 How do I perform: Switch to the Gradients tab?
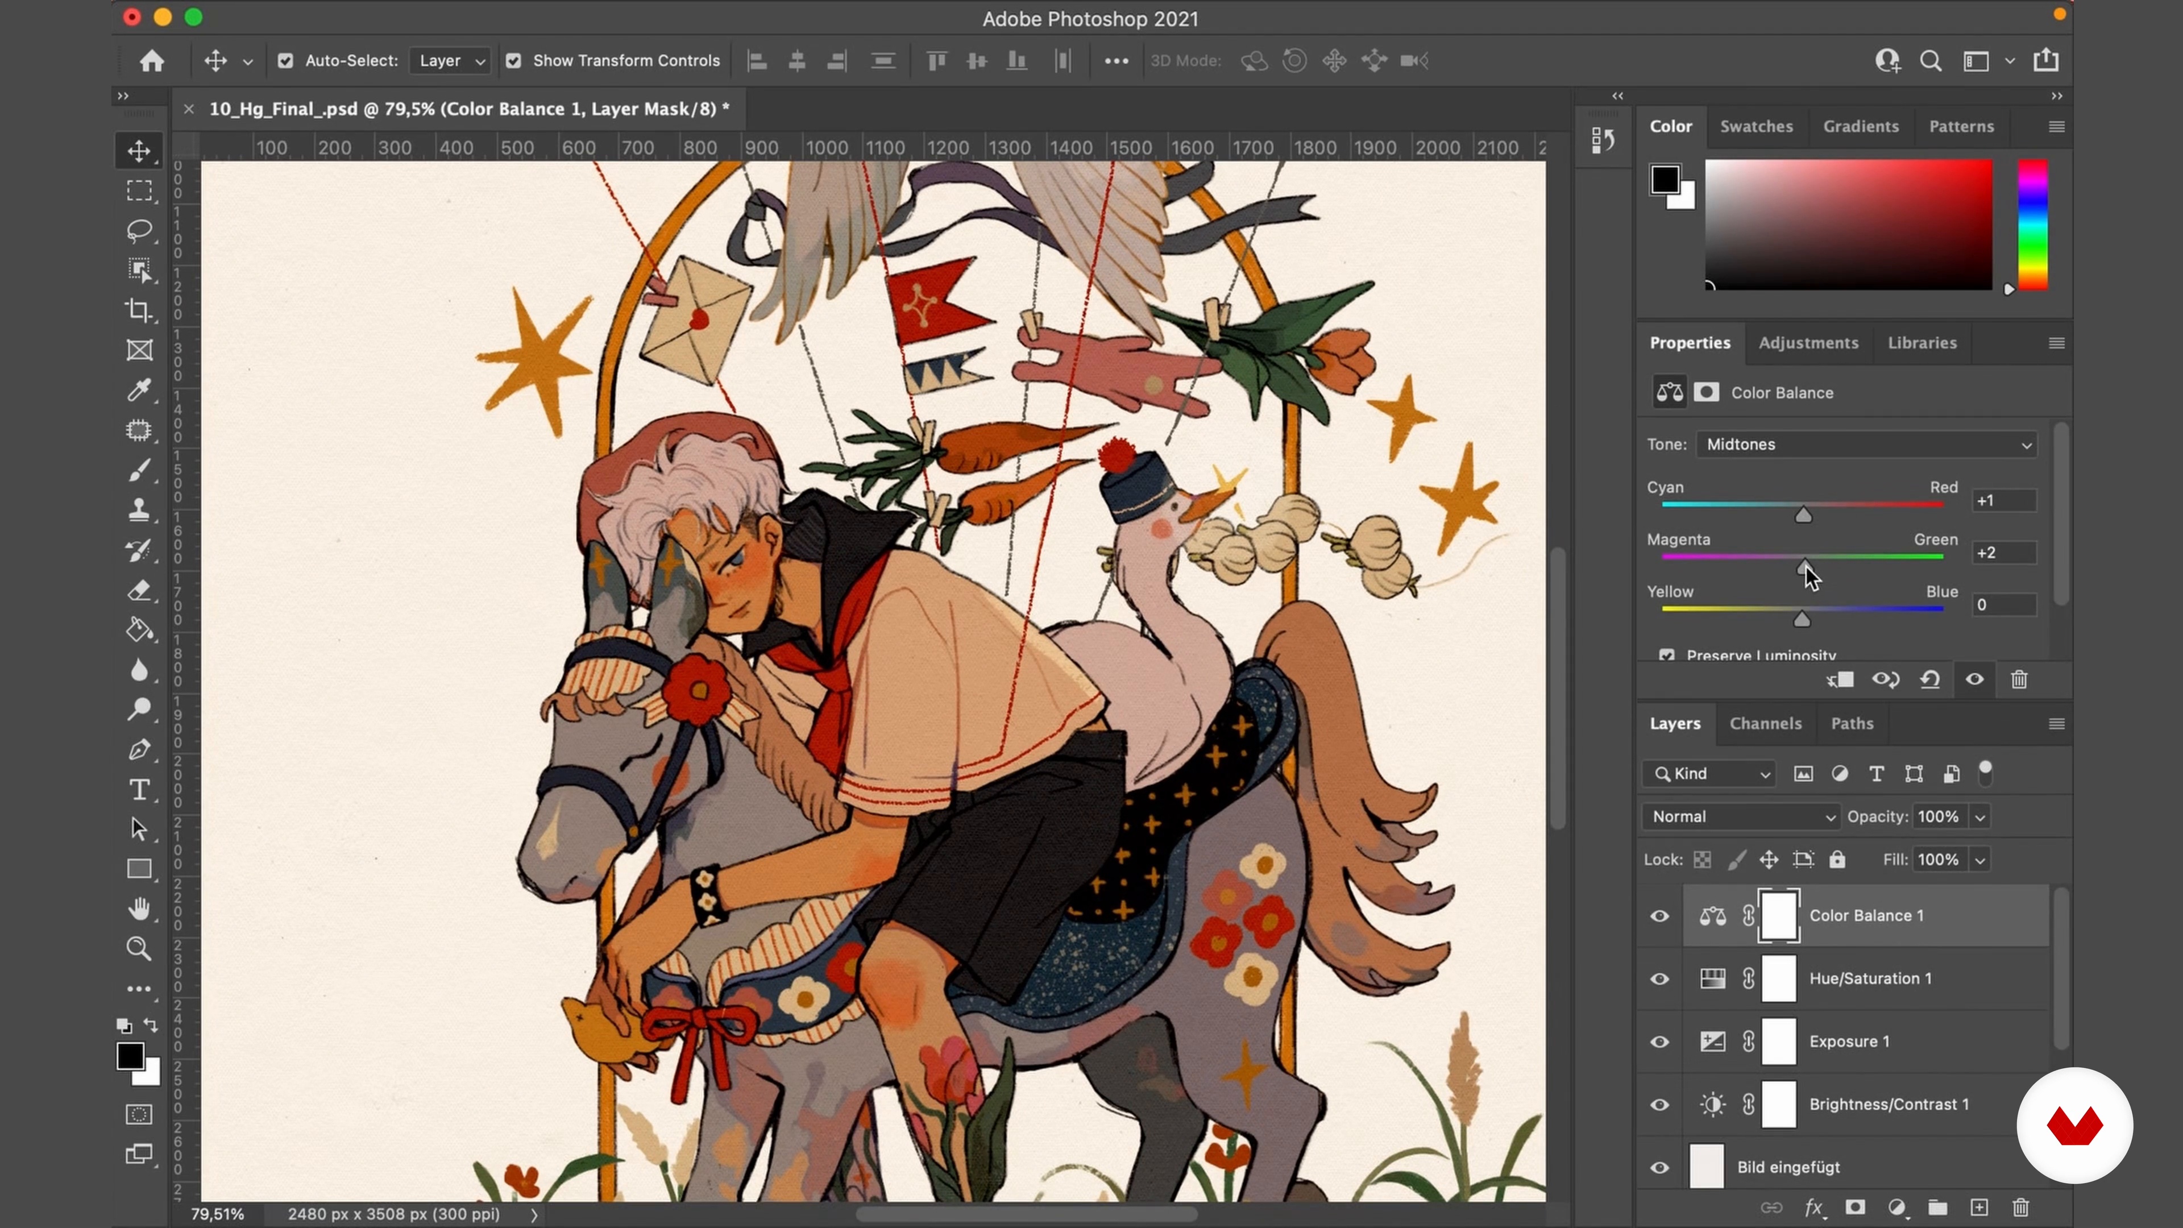(x=1861, y=126)
